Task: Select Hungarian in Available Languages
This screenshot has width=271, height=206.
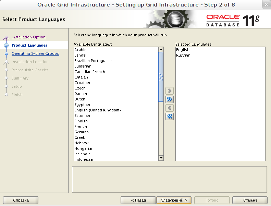Action: coord(116,148)
